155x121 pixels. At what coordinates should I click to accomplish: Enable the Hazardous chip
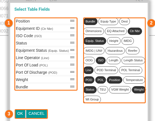click(x=115, y=51)
